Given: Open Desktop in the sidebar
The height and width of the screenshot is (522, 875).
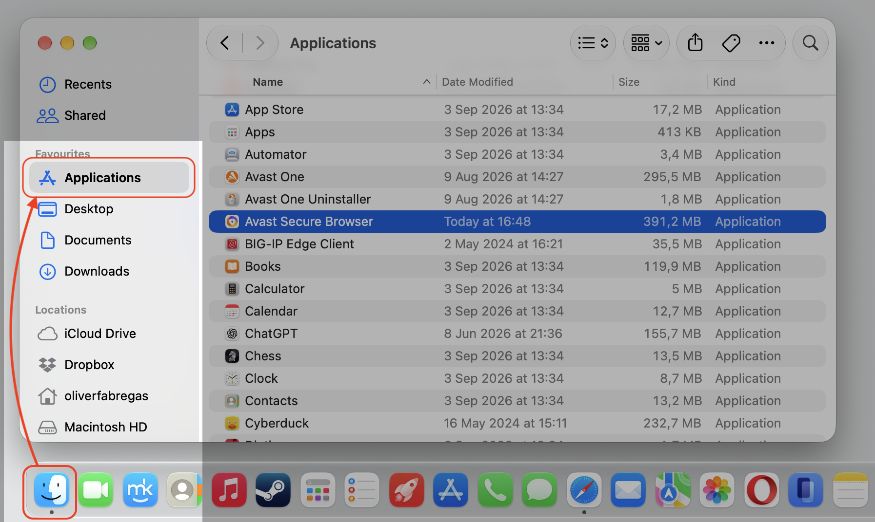Looking at the screenshot, I should (x=110, y=209).
